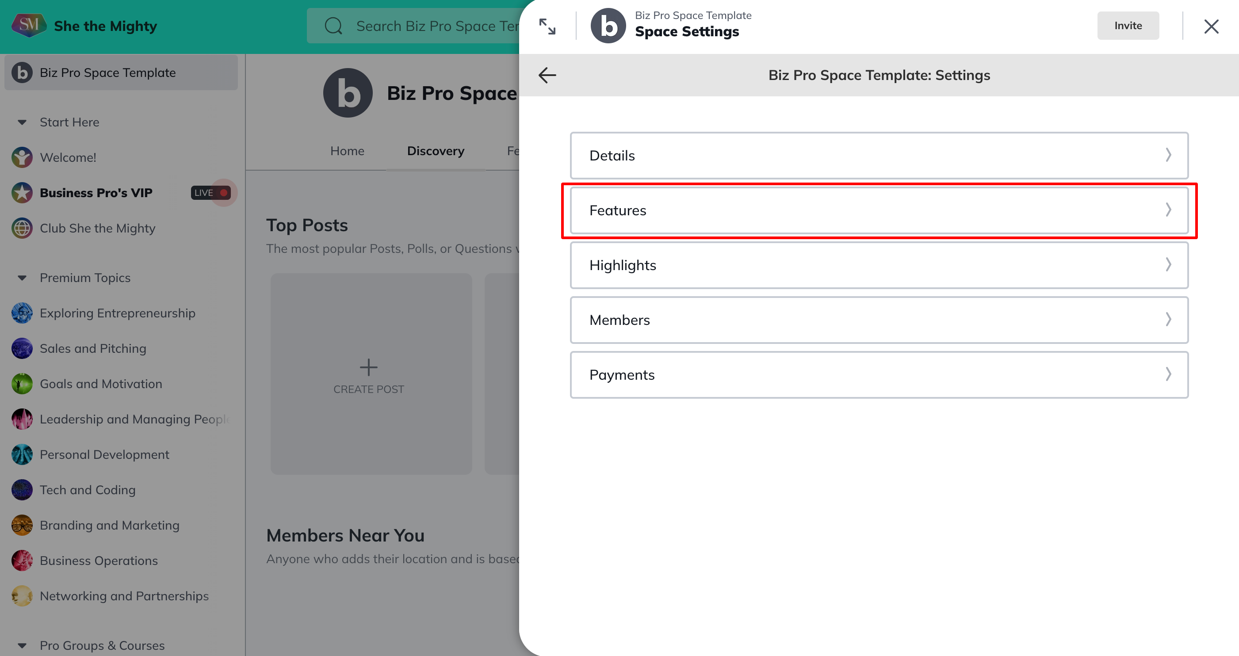Click the Club She the Mighty globe icon

[x=22, y=228]
